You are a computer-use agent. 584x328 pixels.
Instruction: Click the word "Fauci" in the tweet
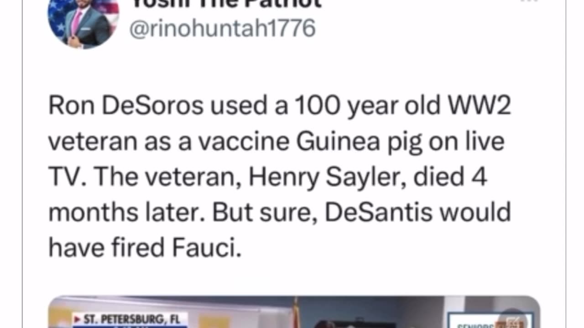(x=206, y=248)
